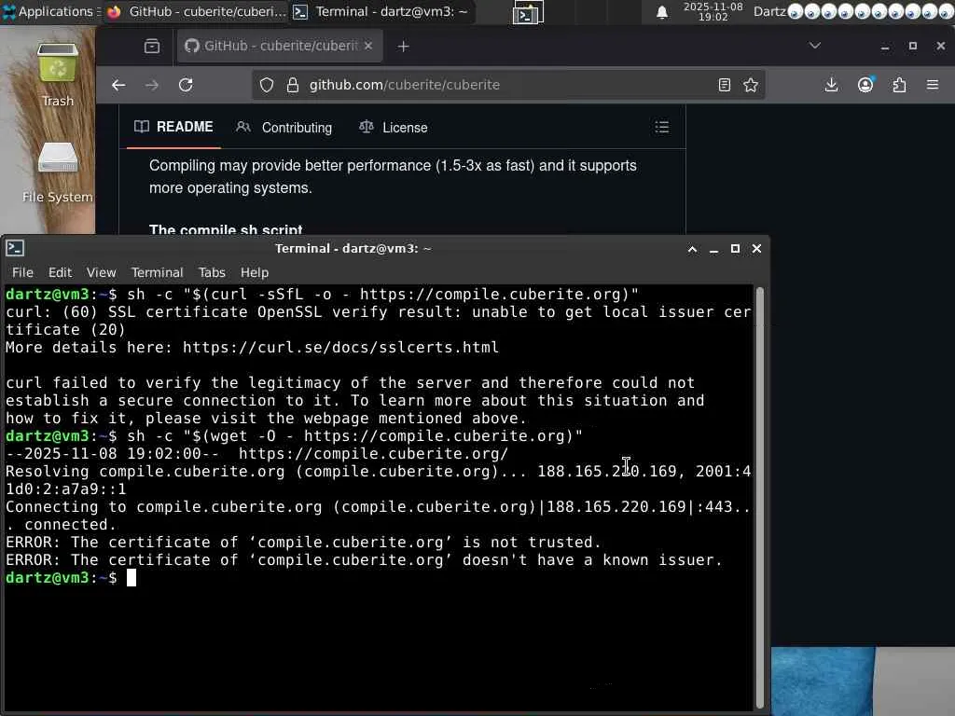Select the GitHub cuberite browser tab
Viewport: 955px width, 716px height.
[280, 47]
